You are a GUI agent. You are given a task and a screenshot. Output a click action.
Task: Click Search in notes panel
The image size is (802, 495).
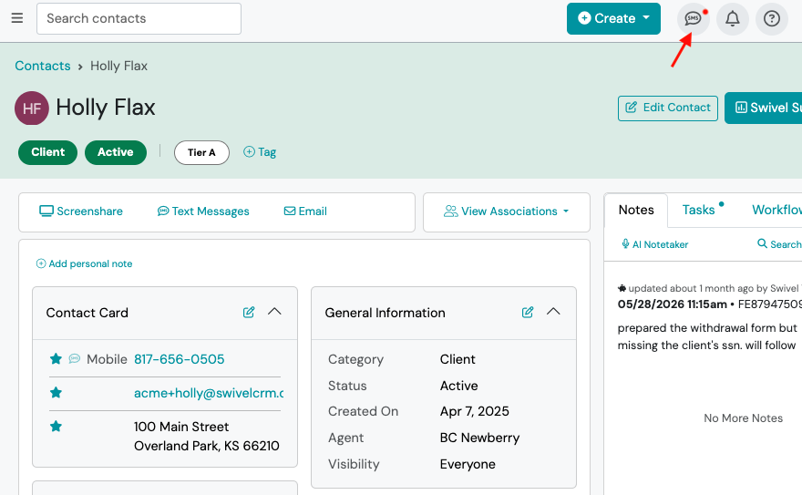coord(779,244)
